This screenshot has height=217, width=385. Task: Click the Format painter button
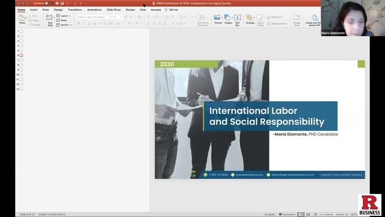tap(34, 25)
